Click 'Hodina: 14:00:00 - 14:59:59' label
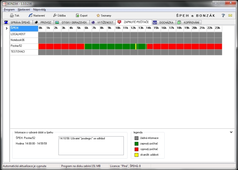The width and height of the screenshot is (238, 170). coord(31,143)
